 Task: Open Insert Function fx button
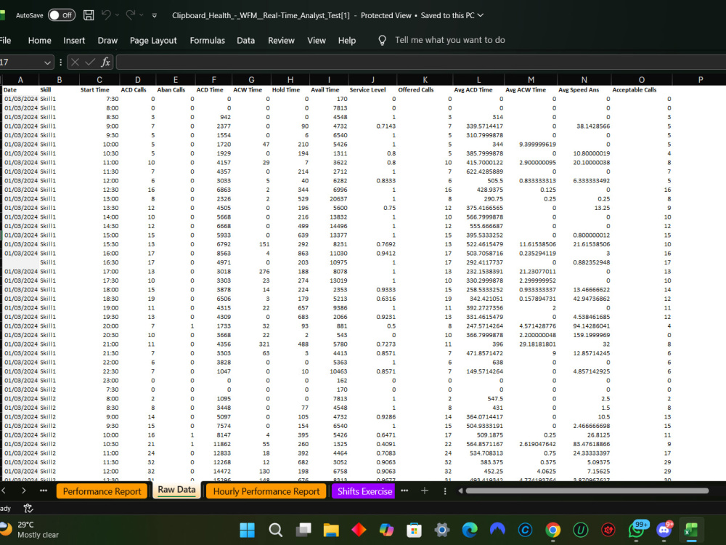coord(105,62)
